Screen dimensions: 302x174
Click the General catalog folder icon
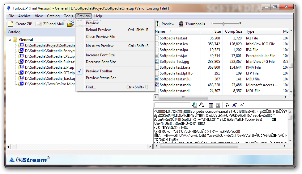coord(15,40)
